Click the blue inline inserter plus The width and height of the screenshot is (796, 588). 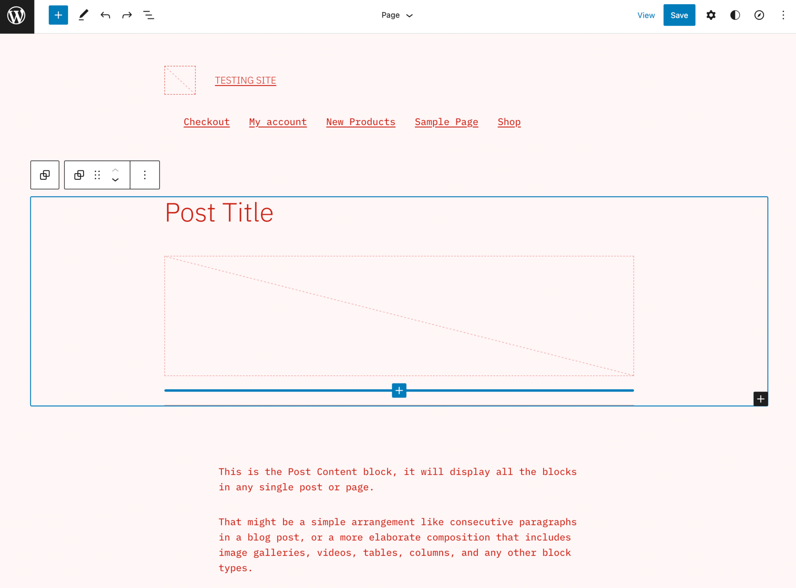click(x=399, y=390)
